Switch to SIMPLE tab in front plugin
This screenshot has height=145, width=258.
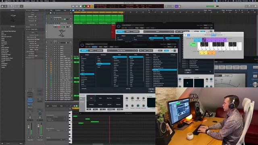[x=92, y=50]
